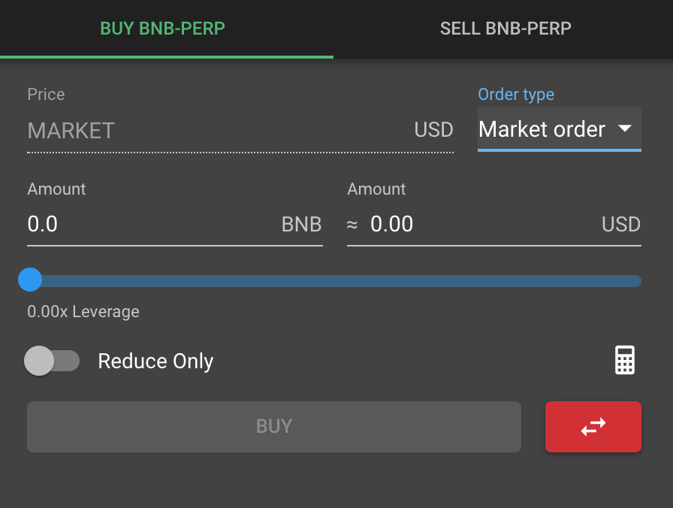Click the grey BUY button

[274, 427]
